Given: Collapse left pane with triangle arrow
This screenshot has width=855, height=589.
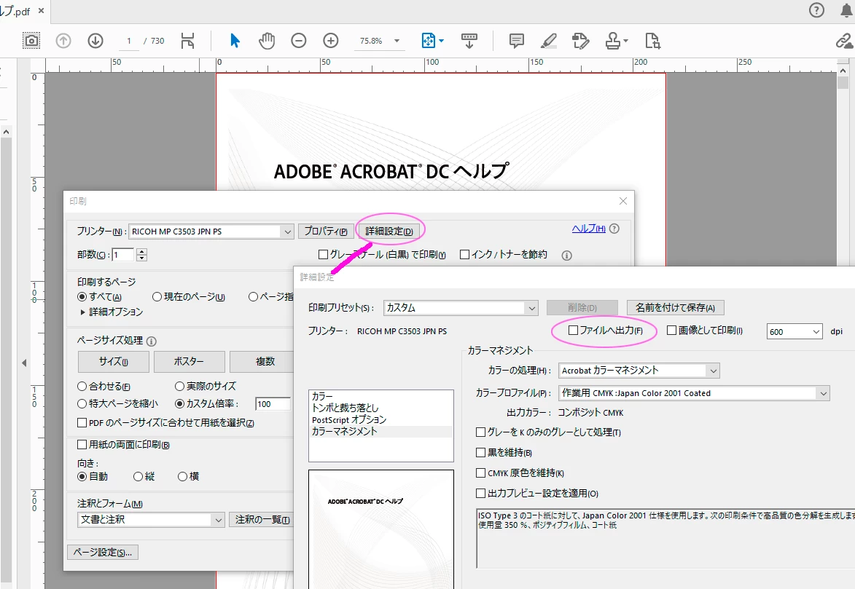Looking at the screenshot, I should tap(24, 363).
